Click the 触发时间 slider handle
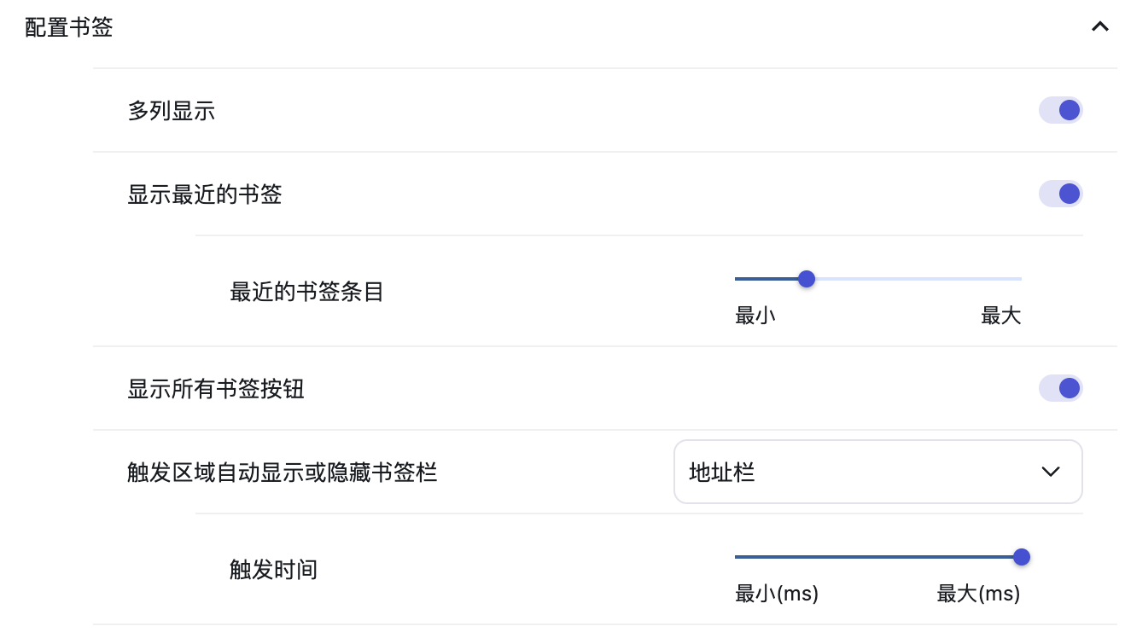The height and width of the screenshot is (638, 1125). pos(1021,557)
